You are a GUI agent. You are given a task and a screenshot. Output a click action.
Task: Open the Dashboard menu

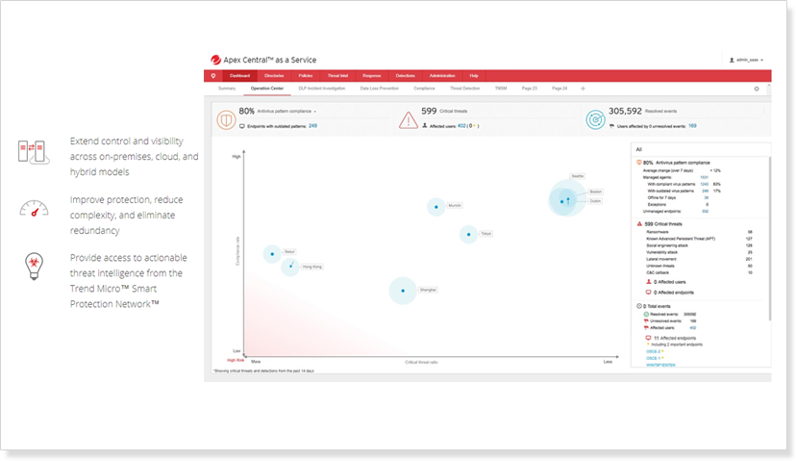[x=239, y=76]
